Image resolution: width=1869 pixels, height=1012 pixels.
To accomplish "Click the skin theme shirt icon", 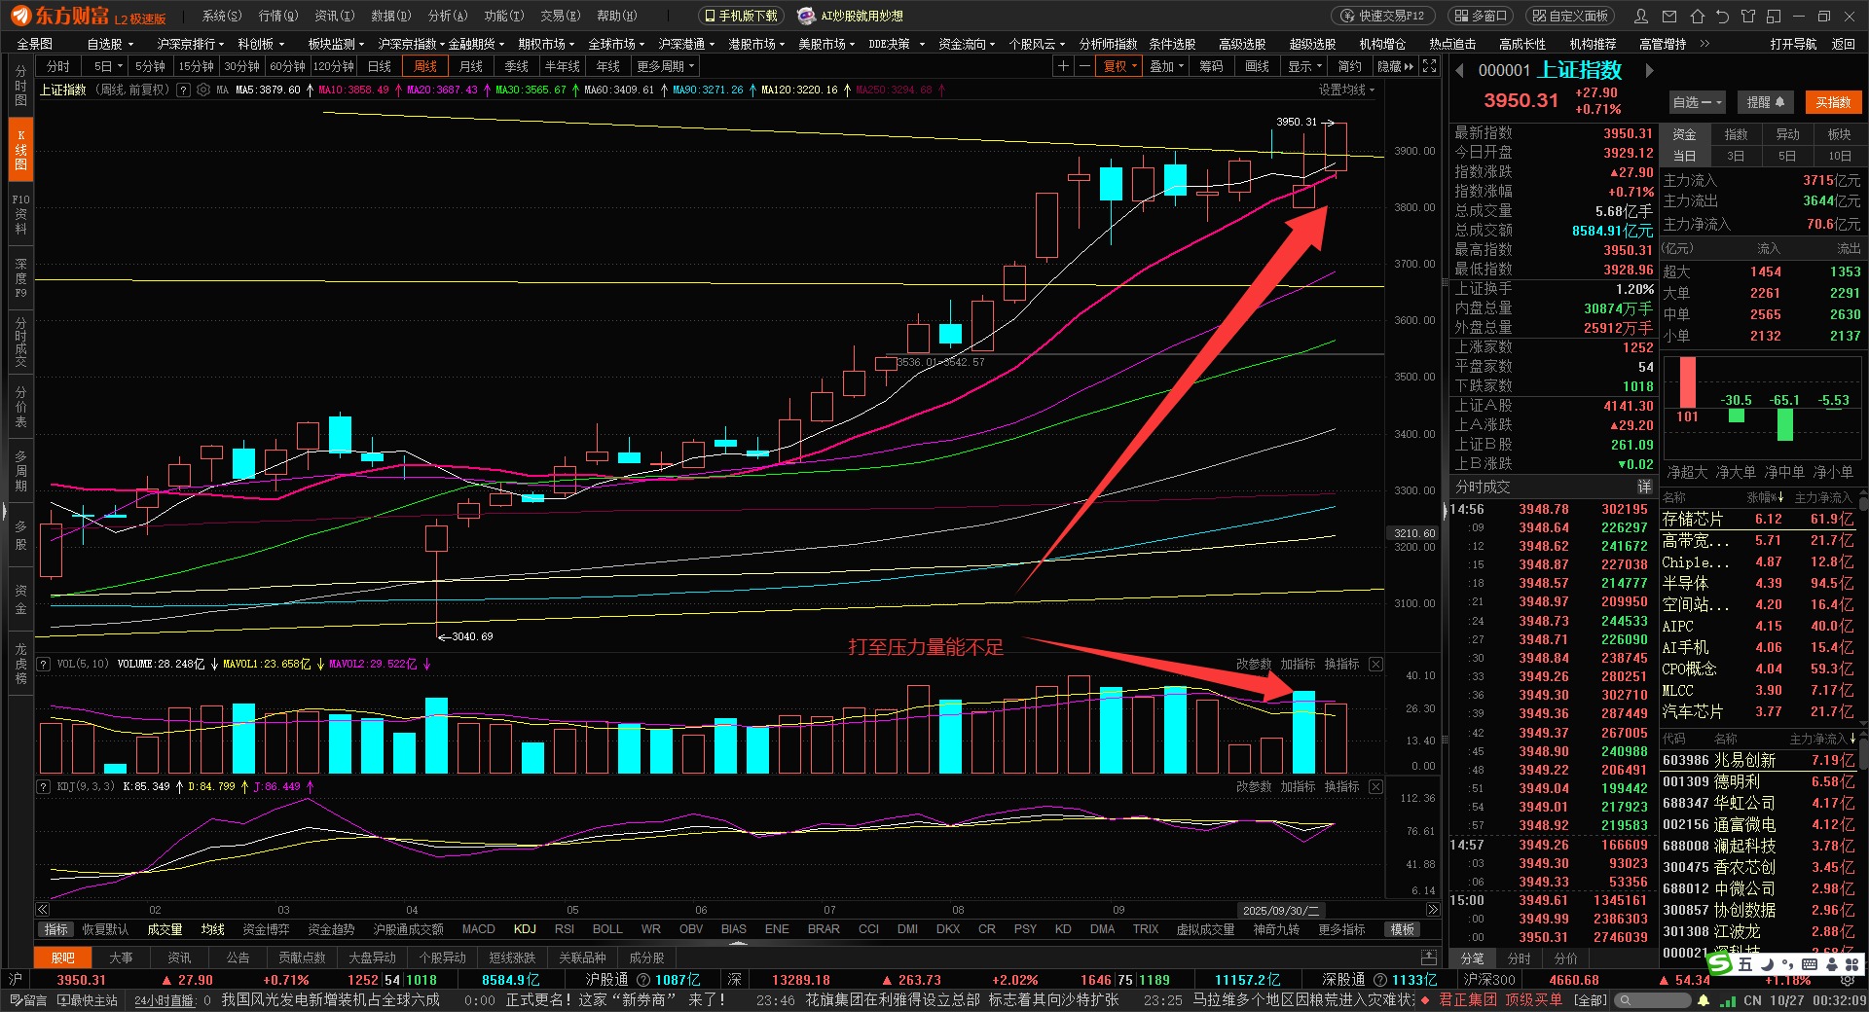I will 1748,16.
